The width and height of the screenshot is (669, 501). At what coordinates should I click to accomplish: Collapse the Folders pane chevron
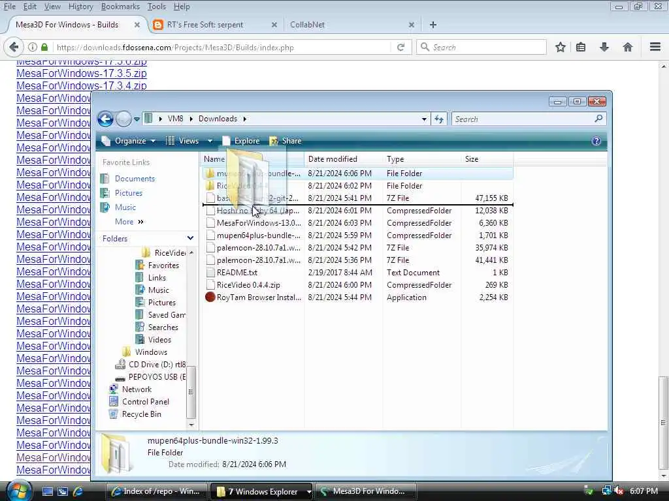click(x=190, y=238)
